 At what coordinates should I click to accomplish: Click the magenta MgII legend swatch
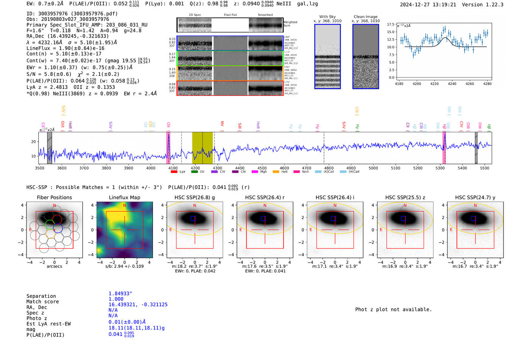point(255,172)
